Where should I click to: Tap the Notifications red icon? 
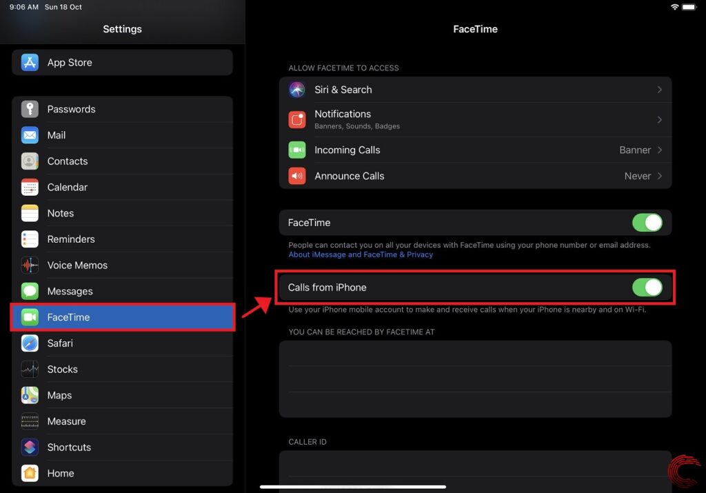[x=297, y=120]
